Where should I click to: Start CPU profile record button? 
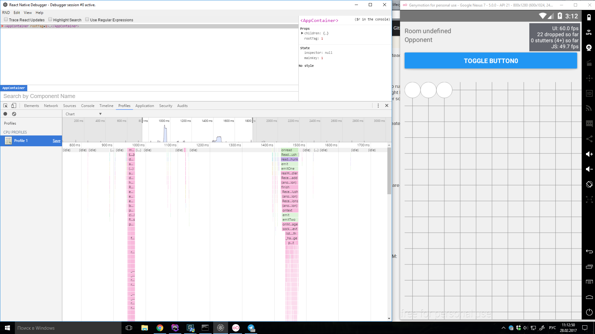5,114
